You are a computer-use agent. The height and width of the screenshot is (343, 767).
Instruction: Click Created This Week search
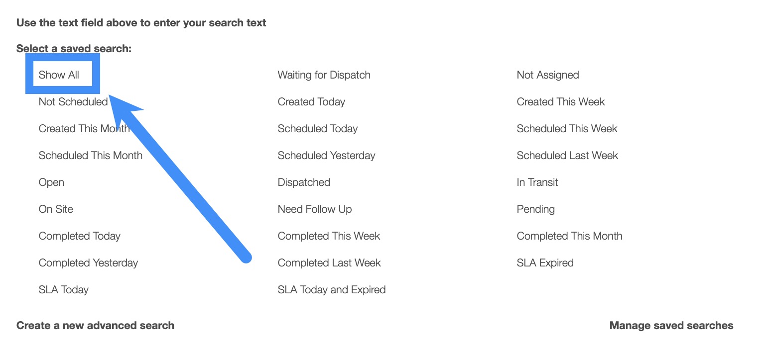560,102
